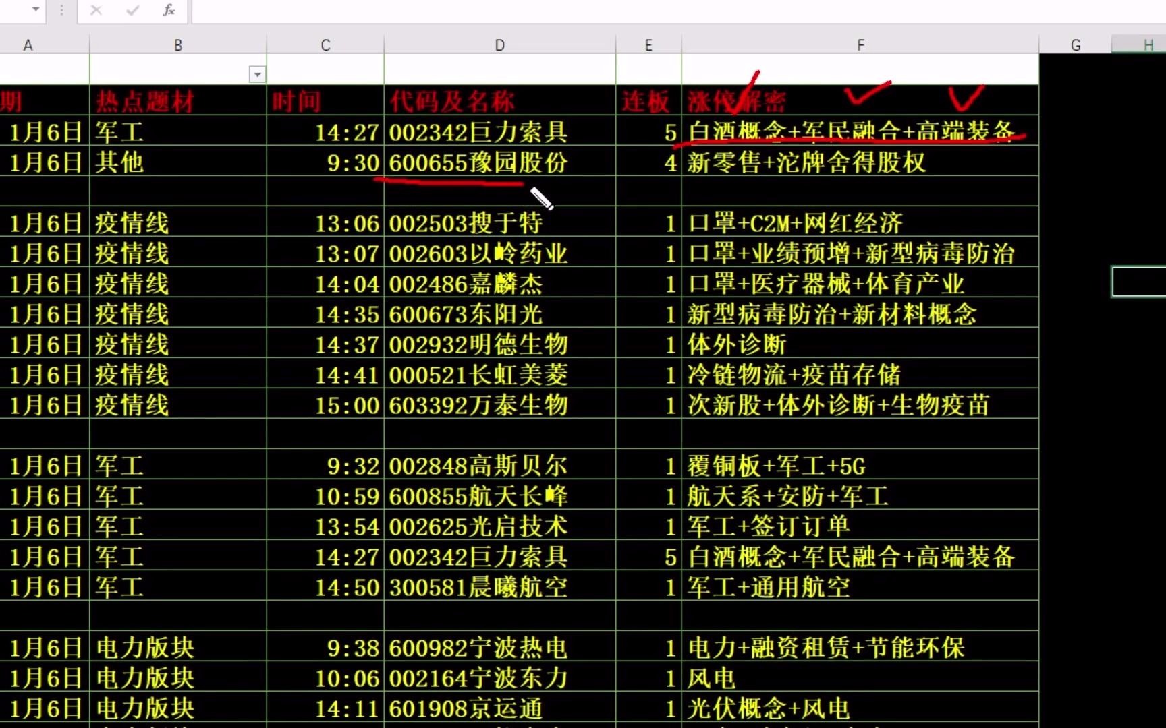1166x728 pixels.
Task: Select time cell 9:30
Action: (x=325, y=162)
